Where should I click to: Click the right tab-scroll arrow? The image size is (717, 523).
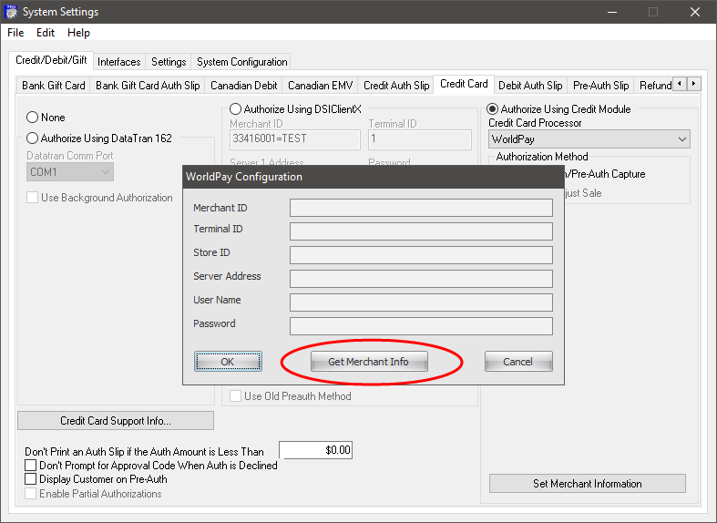(693, 84)
